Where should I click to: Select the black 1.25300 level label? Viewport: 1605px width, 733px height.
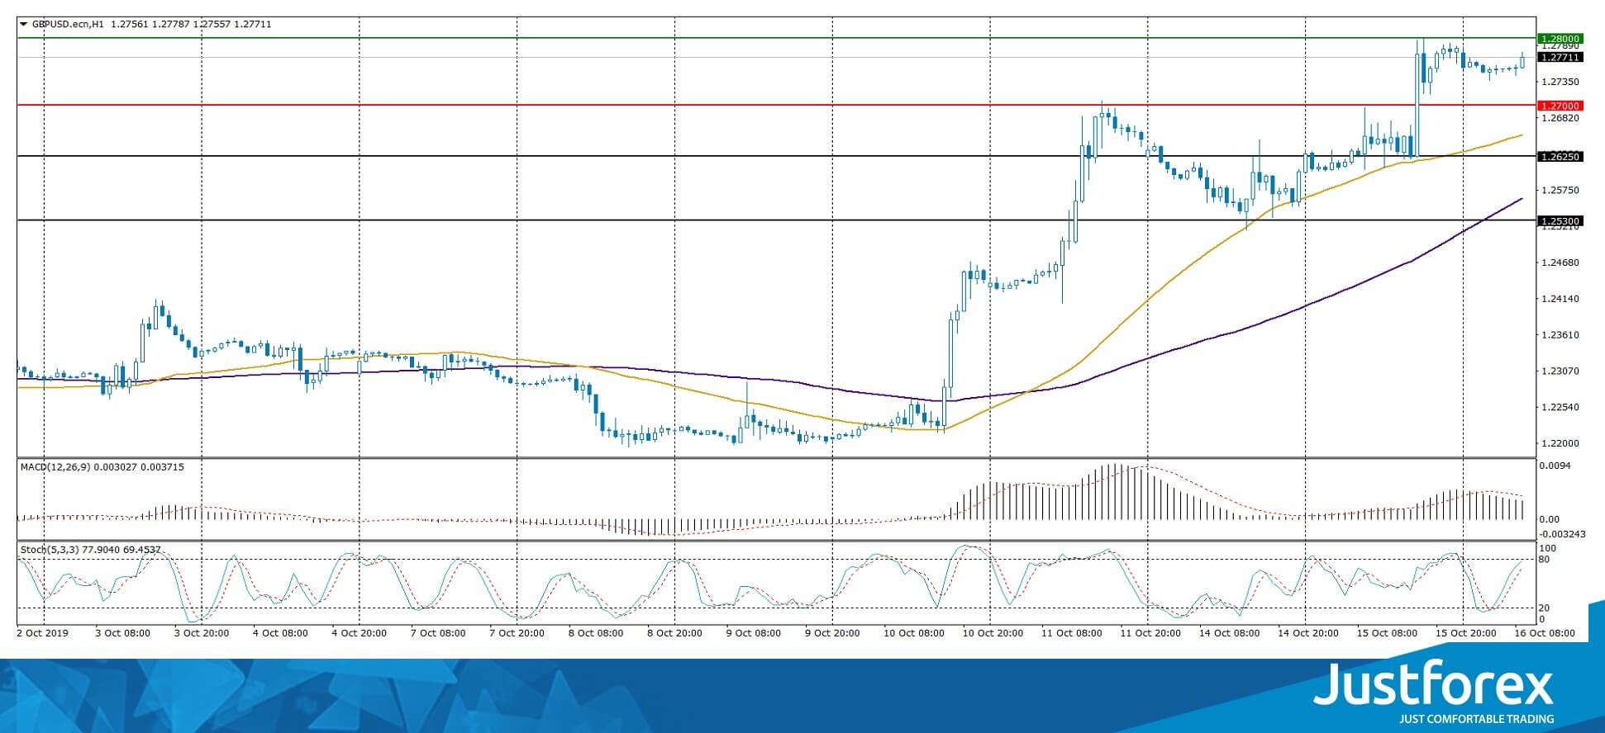[x=1560, y=220]
